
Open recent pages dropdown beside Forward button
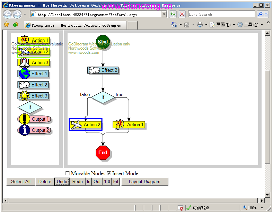(x=25, y=15)
